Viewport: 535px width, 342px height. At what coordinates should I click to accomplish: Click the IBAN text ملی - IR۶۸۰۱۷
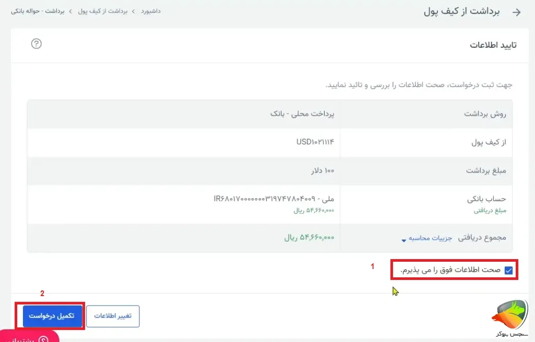[x=274, y=199]
